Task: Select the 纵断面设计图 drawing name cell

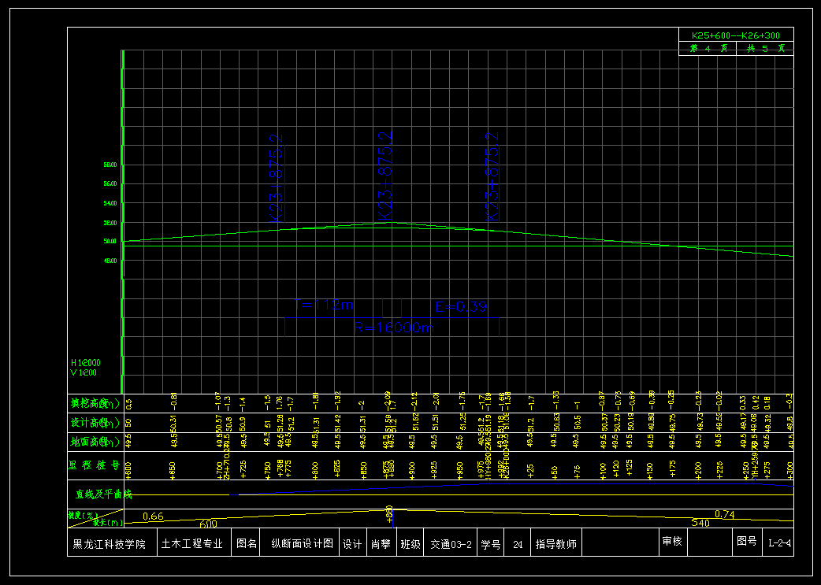Action: pos(303,544)
